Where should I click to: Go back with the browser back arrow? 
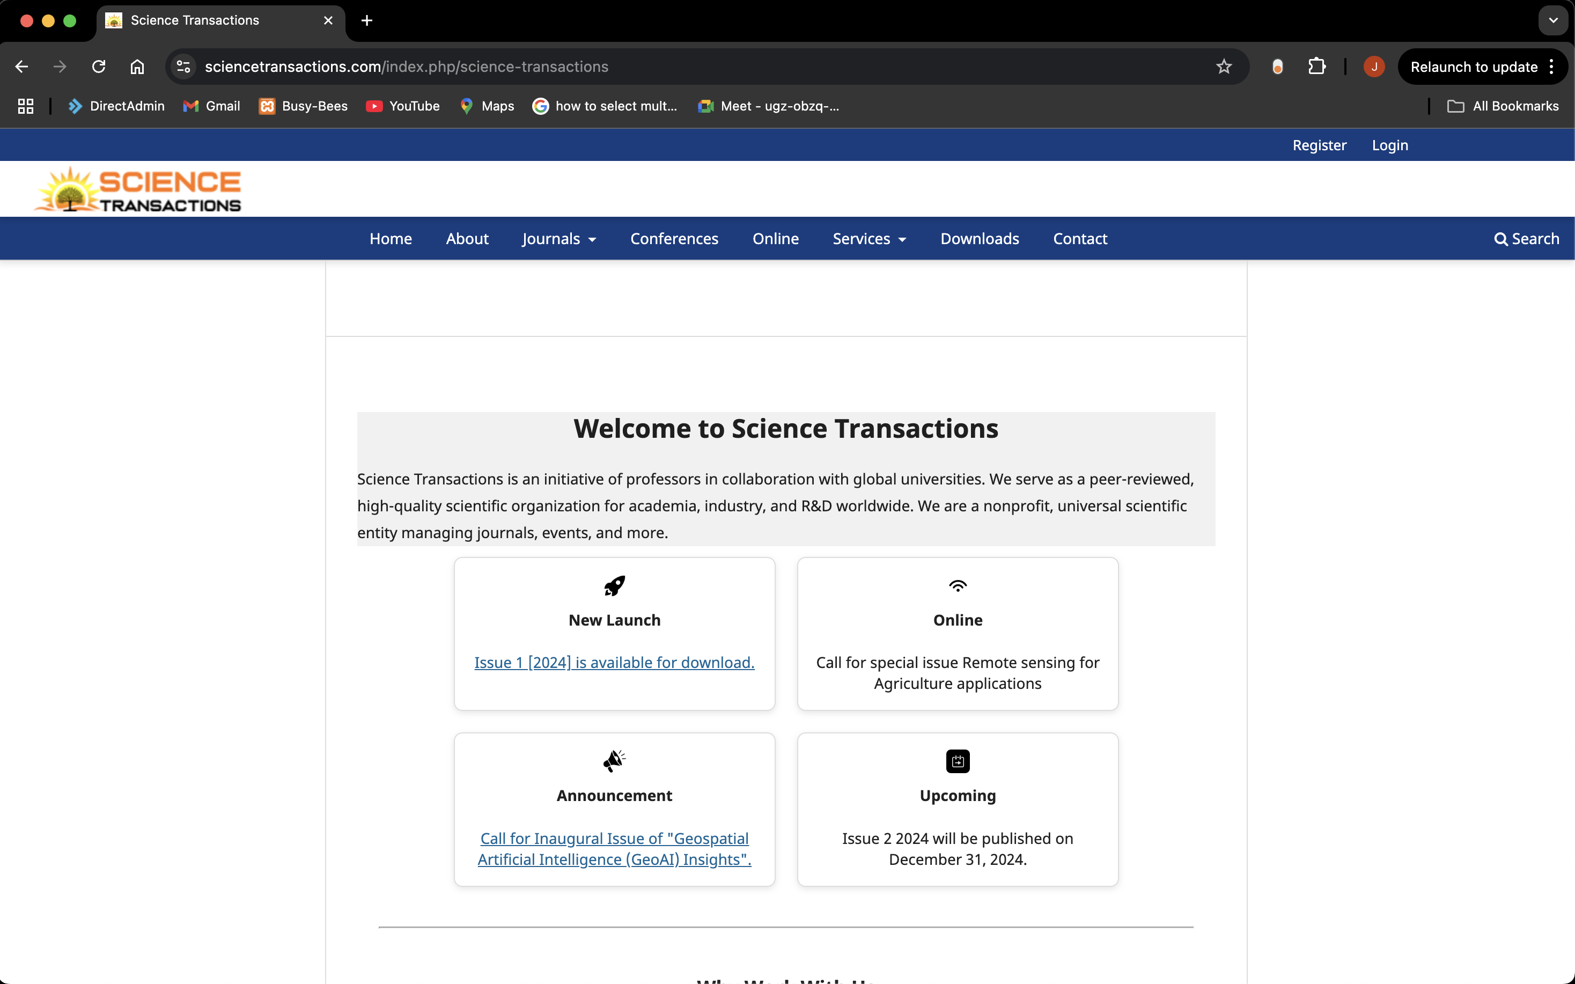(21, 67)
